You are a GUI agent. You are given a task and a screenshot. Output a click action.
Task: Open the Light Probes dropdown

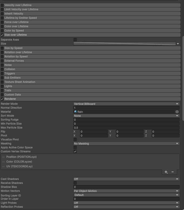click(126, 203)
